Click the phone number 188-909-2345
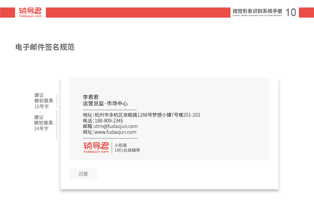 coord(109,121)
